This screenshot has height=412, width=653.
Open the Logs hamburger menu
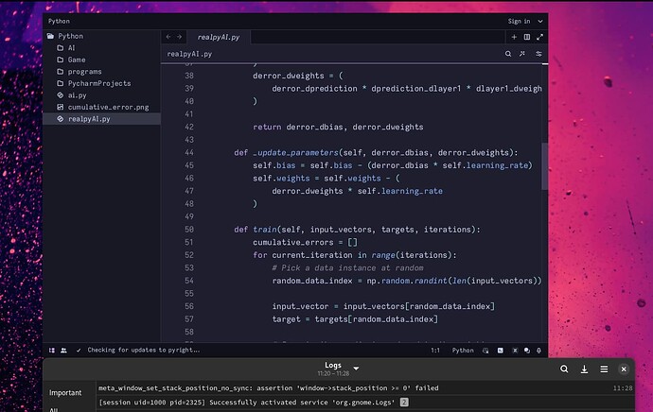(x=604, y=369)
